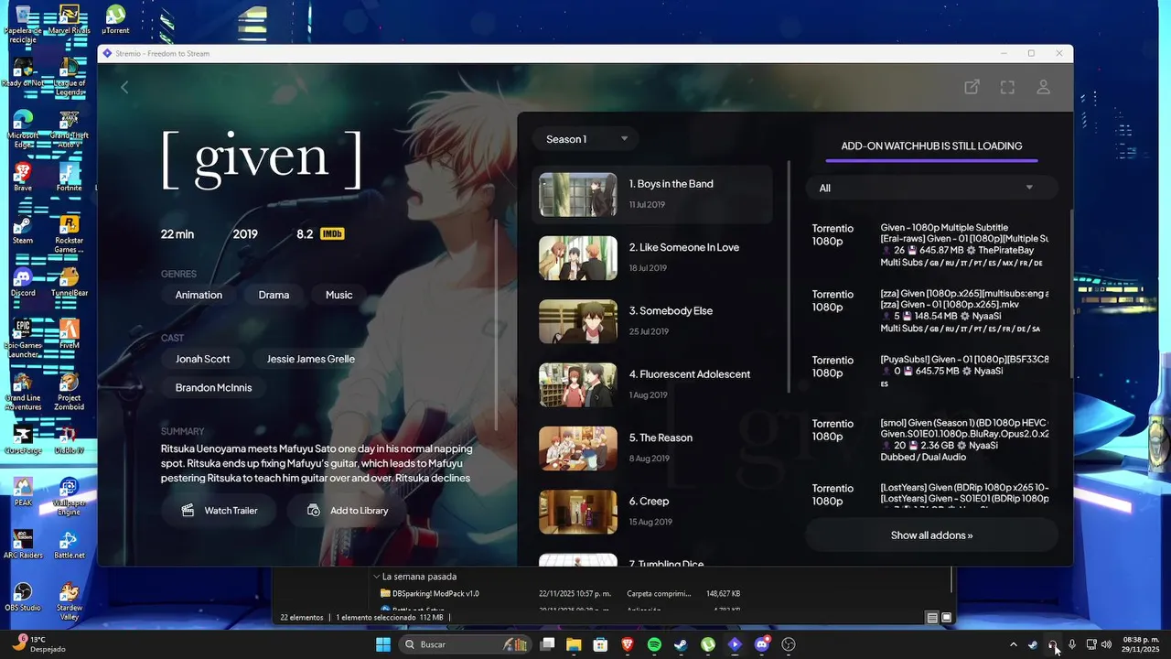The height and width of the screenshot is (659, 1171).
Task: Open Task View on the taskbar
Action: click(547, 644)
